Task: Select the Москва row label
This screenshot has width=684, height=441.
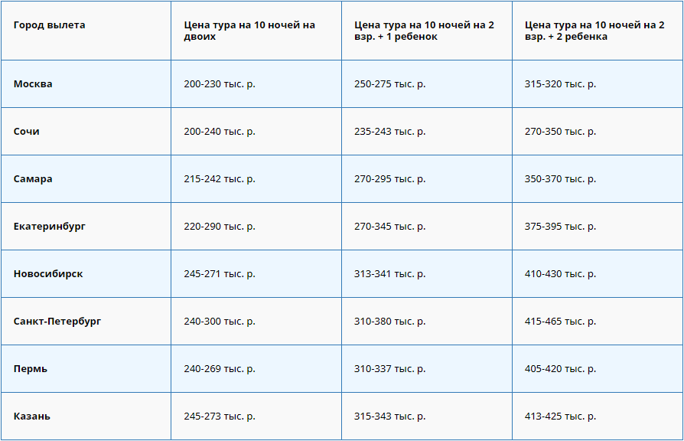Action: (33, 84)
